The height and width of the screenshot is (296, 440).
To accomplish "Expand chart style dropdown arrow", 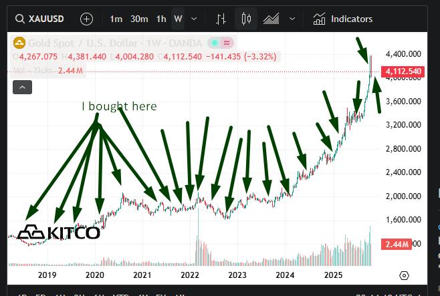I will 292,19.
